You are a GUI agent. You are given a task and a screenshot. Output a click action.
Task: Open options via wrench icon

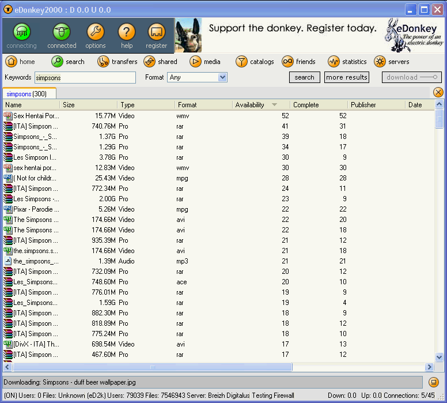(96, 32)
